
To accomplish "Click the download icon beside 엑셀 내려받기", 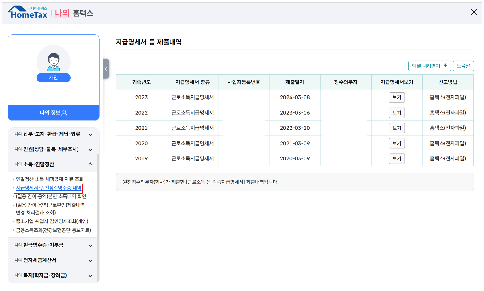I will 446,66.
